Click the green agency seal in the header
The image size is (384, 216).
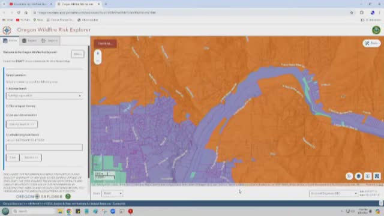376,30
